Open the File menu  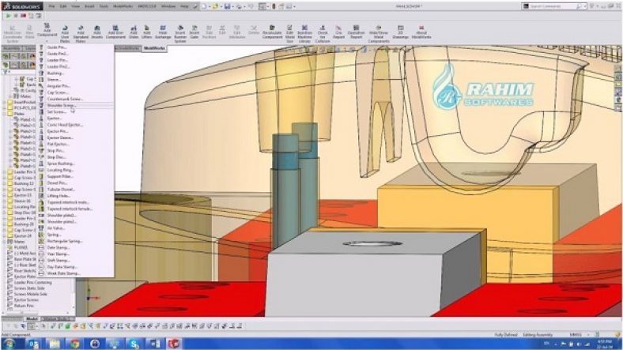point(51,6)
